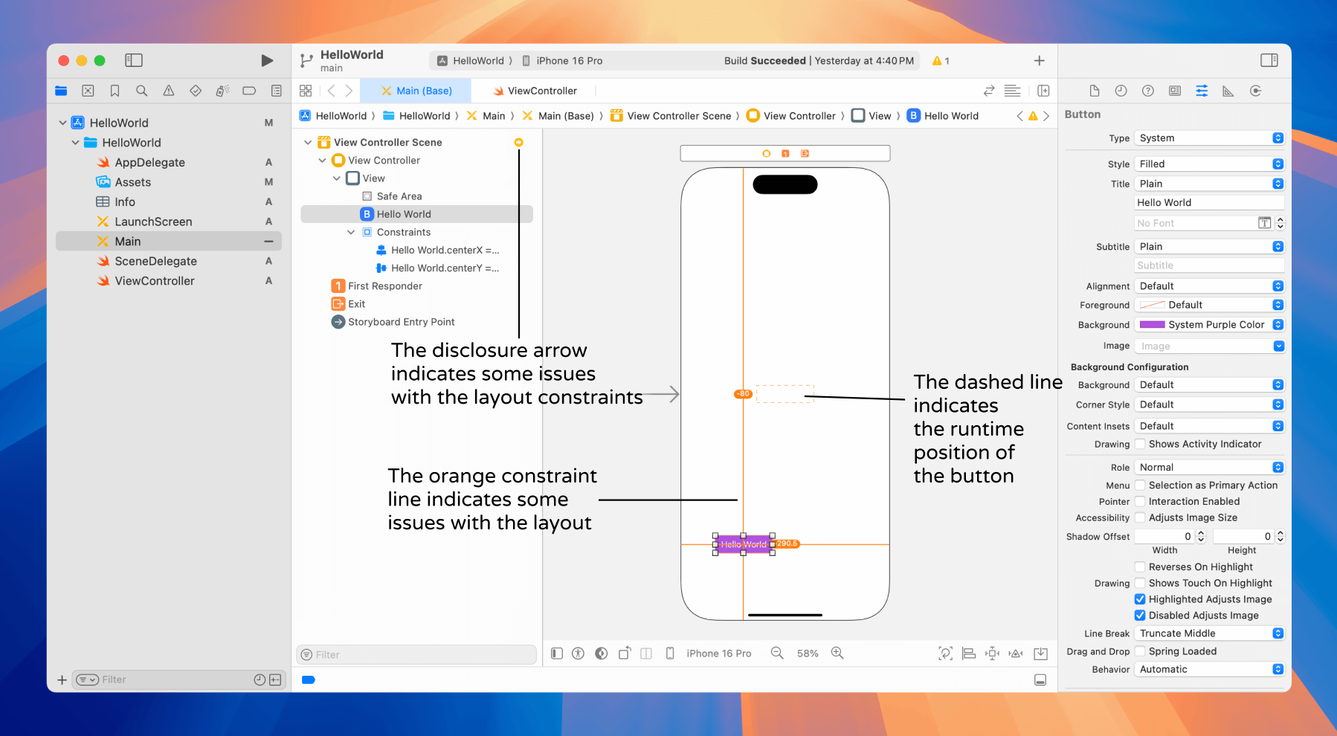Open the System Purple Color background well

point(1209,324)
